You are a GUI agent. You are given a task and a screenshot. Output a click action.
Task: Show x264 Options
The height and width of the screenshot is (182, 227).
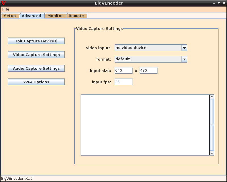36,82
